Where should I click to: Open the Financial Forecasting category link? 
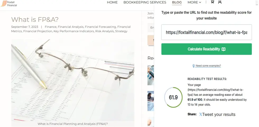click(x=100, y=27)
